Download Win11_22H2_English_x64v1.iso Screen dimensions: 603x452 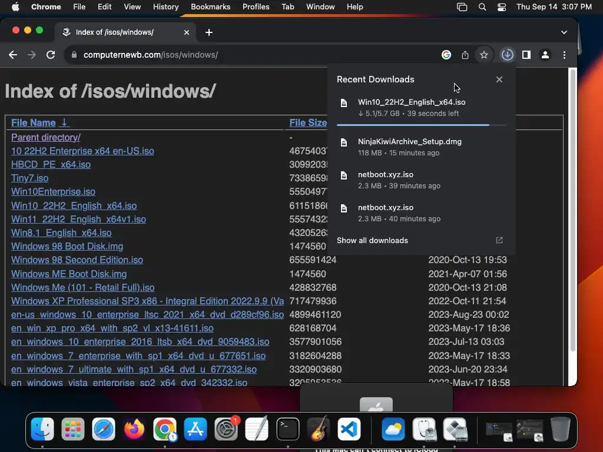click(78, 219)
